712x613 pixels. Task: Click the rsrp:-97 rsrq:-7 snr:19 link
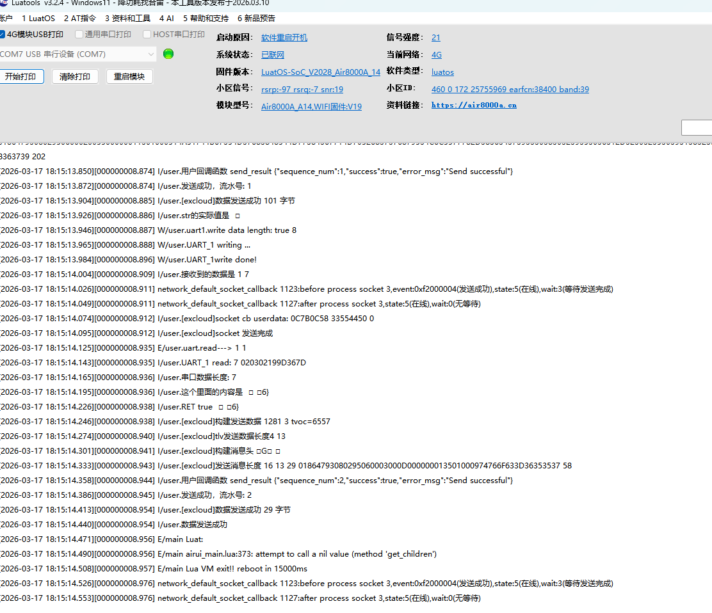302,90
